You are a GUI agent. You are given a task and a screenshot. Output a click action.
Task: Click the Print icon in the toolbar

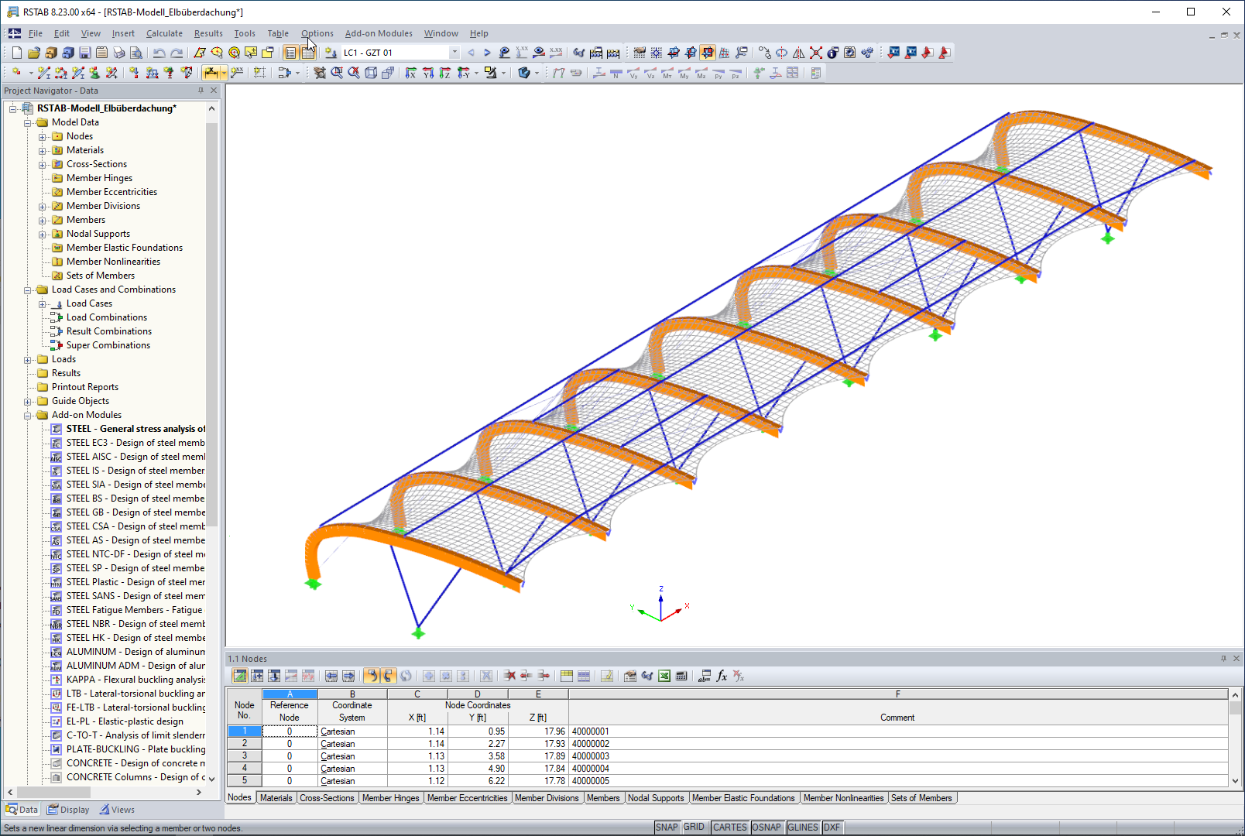(118, 52)
